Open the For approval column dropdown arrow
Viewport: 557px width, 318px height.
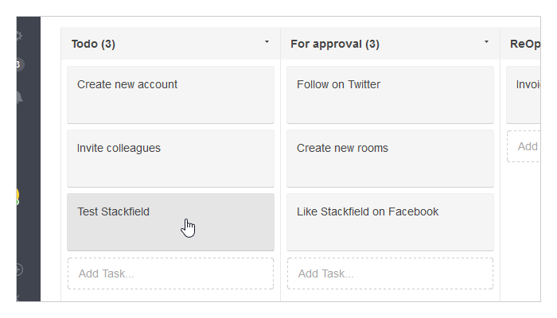486,42
